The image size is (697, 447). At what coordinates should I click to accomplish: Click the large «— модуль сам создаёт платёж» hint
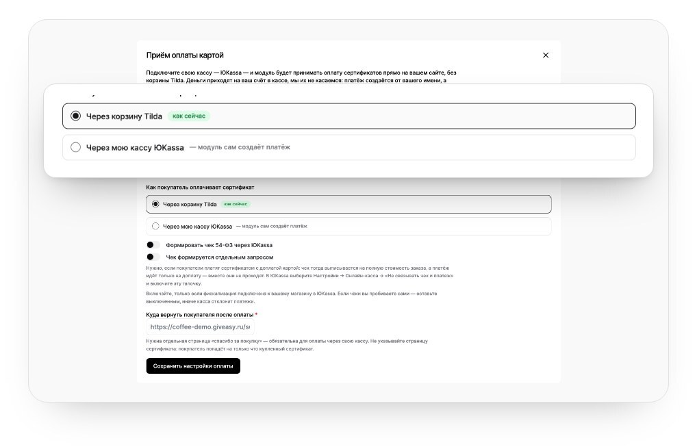click(x=240, y=147)
